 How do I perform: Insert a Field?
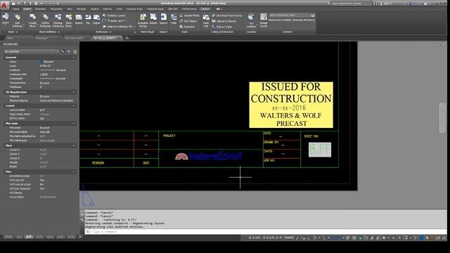click(174, 19)
